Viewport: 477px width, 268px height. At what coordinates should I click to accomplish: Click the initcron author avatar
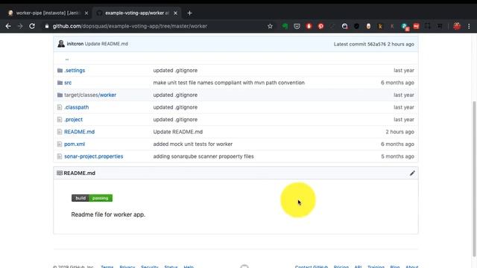tap(61, 44)
